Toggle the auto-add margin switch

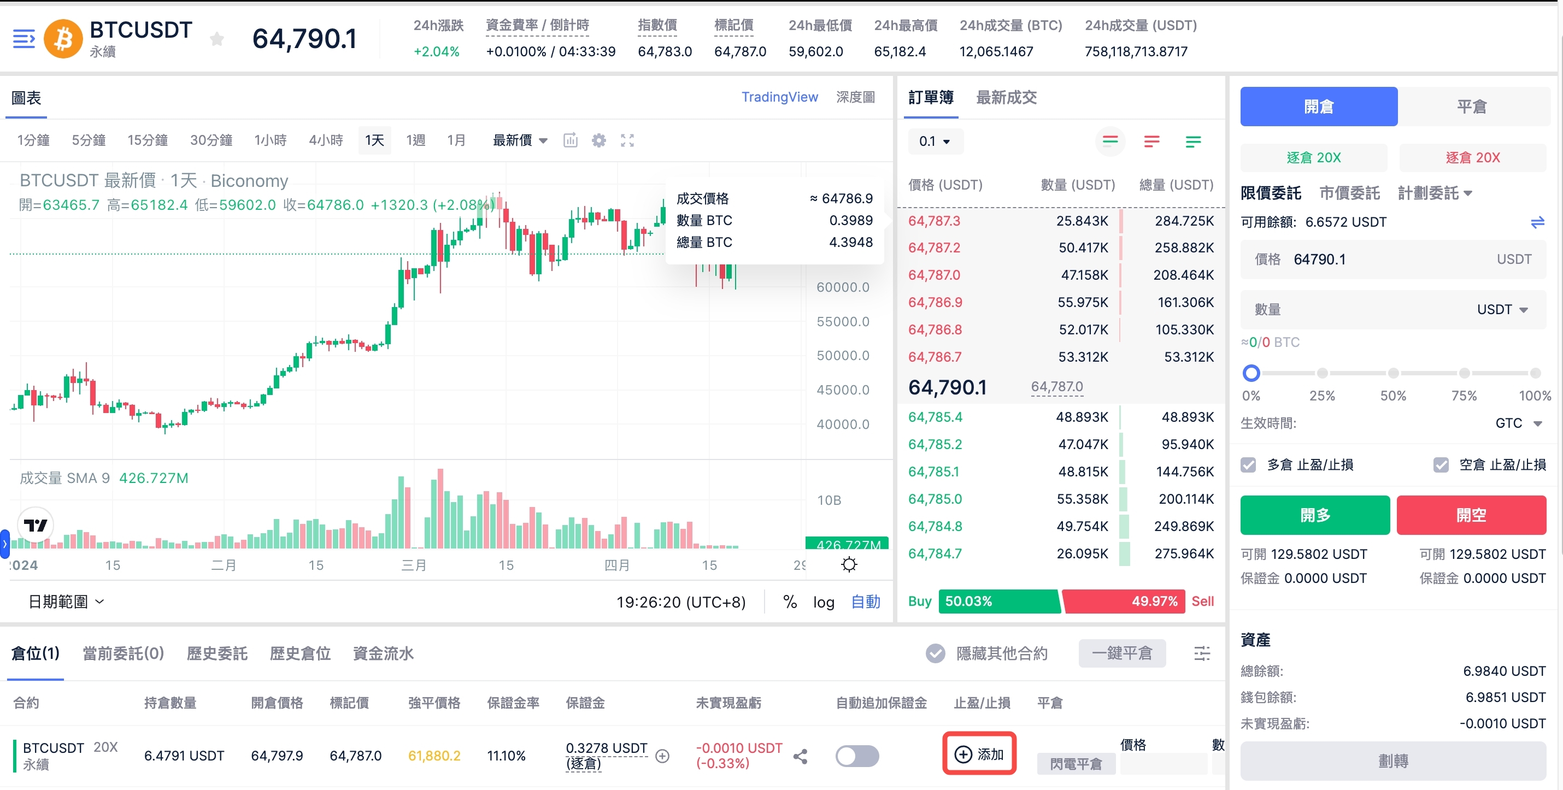[x=857, y=756]
